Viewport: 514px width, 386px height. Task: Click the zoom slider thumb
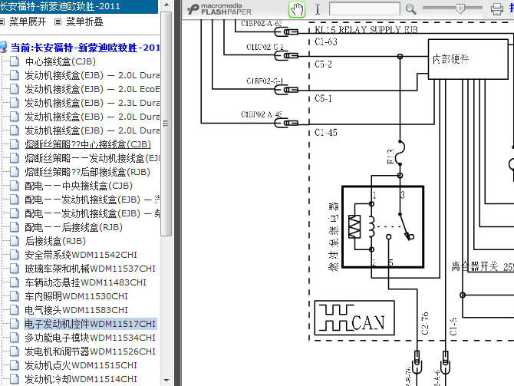pyautogui.click(x=460, y=9)
